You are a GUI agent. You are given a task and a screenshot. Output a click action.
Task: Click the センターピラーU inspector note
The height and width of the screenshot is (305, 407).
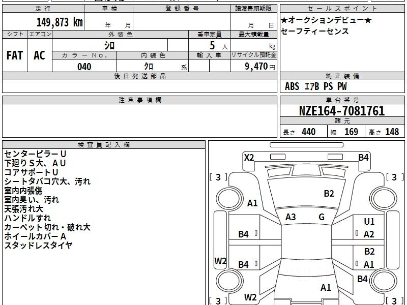[x=35, y=154]
